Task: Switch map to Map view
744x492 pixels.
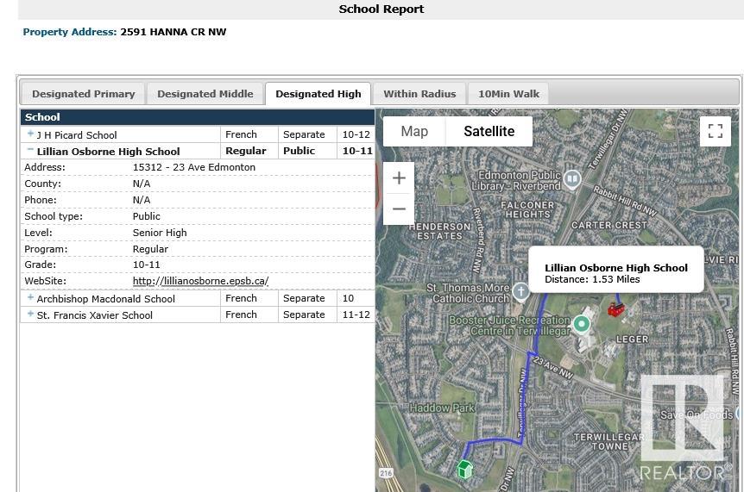Action: [414, 131]
